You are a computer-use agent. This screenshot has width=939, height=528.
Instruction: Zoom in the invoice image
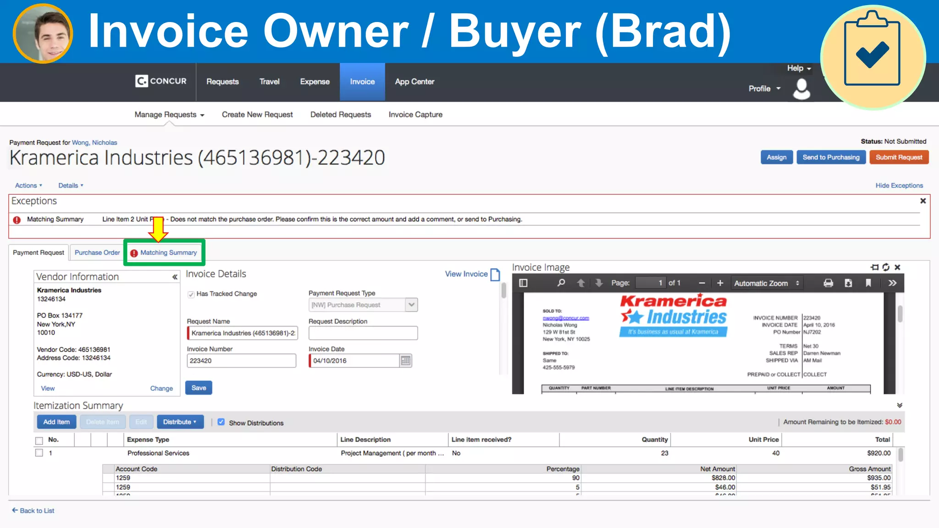tap(720, 283)
